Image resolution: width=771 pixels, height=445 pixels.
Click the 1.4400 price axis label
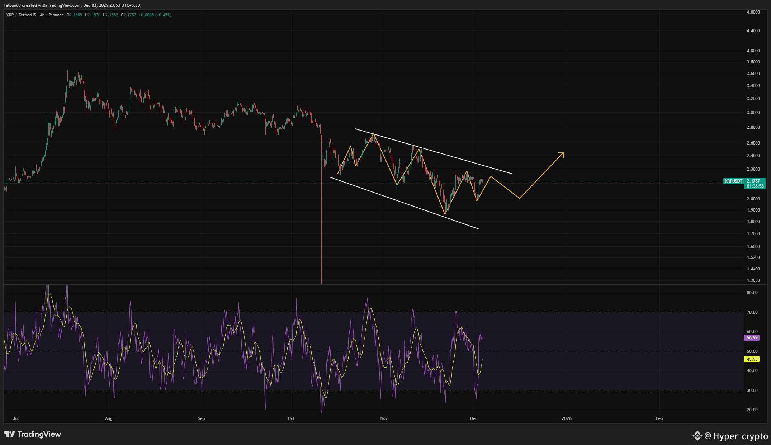click(x=753, y=269)
